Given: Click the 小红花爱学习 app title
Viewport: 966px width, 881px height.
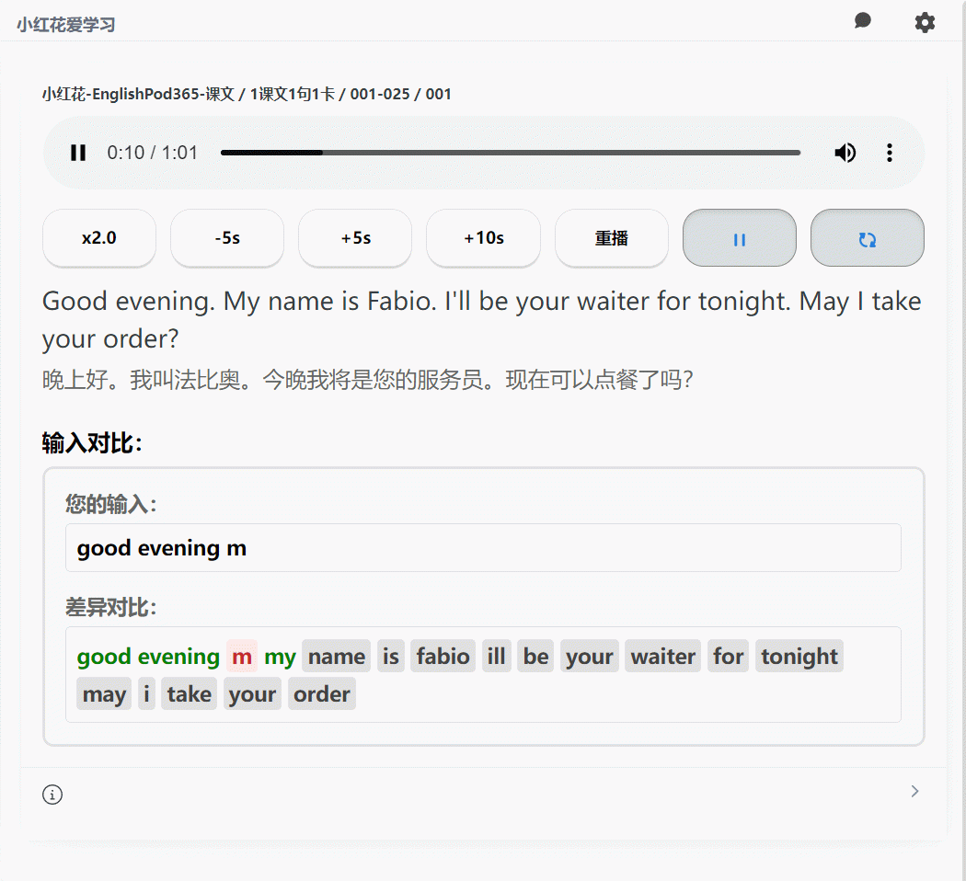Looking at the screenshot, I should click(x=66, y=25).
